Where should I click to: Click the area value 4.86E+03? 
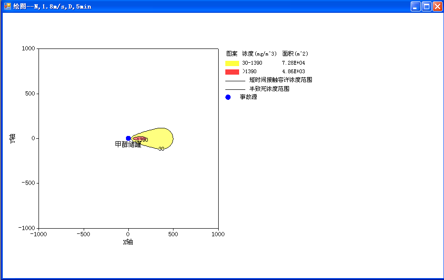(x=293, y=71)
